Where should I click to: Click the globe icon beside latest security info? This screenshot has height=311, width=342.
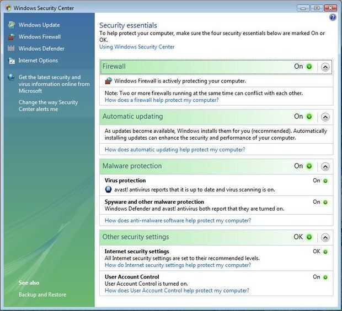tap(11, 77)
